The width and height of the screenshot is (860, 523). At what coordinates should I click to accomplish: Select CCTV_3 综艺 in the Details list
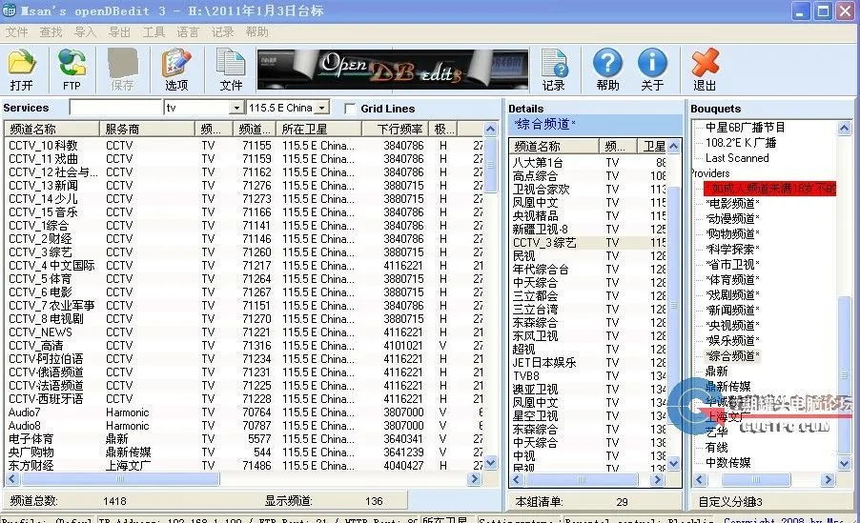point(588,242)
